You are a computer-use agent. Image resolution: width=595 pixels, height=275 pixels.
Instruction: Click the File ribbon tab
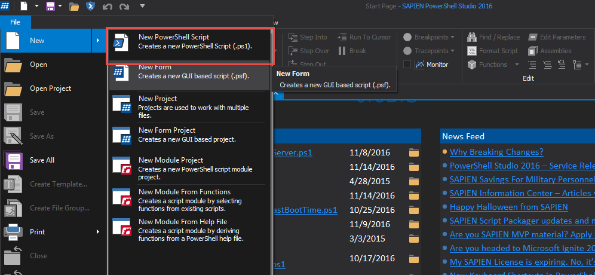point(15,22)
